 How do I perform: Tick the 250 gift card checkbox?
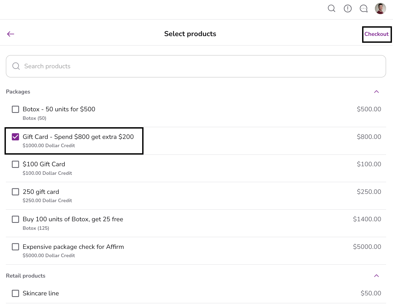click(x=15, y=192)
